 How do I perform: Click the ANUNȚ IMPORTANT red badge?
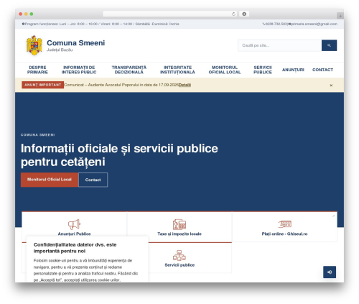click(x=42, y=85)
